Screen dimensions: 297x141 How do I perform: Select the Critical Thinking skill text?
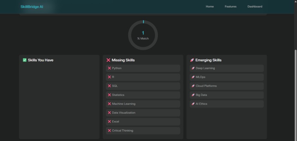[123, 131]
